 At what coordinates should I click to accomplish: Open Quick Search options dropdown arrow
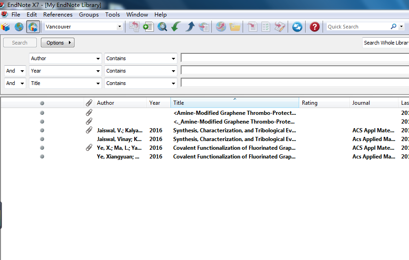click(402, 26)
